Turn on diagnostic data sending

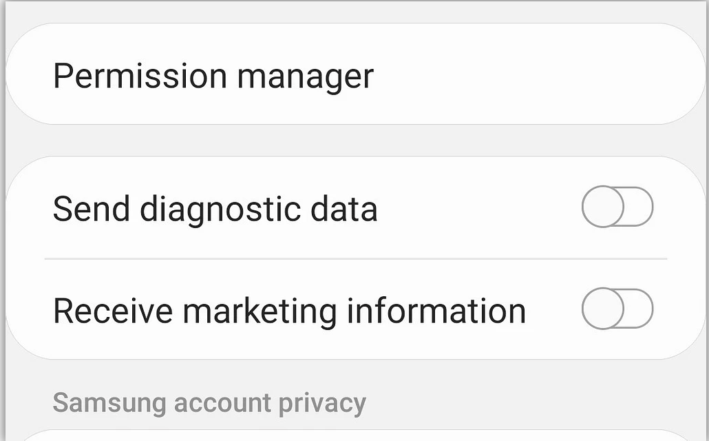[x=617, y=207]
